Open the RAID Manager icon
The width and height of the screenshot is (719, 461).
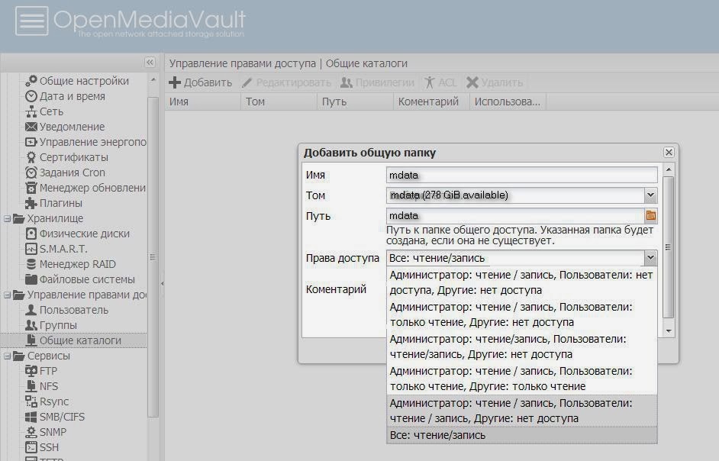click(31, 264)
